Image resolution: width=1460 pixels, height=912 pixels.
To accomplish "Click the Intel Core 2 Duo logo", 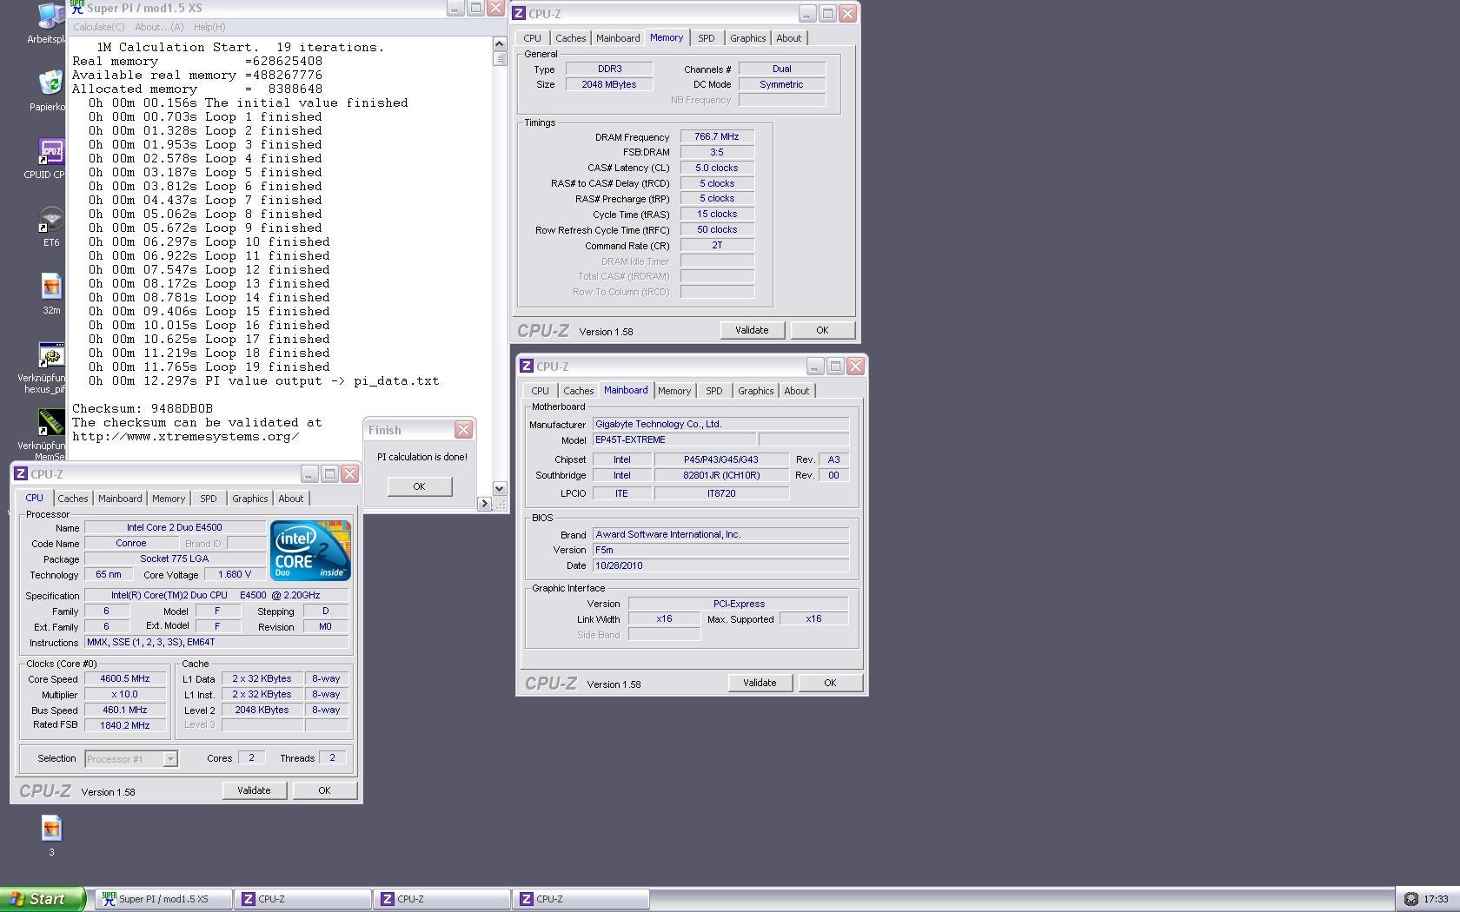I will click(x=310, y=551).
